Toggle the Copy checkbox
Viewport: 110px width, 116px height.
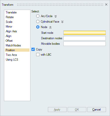coord(33,49)
